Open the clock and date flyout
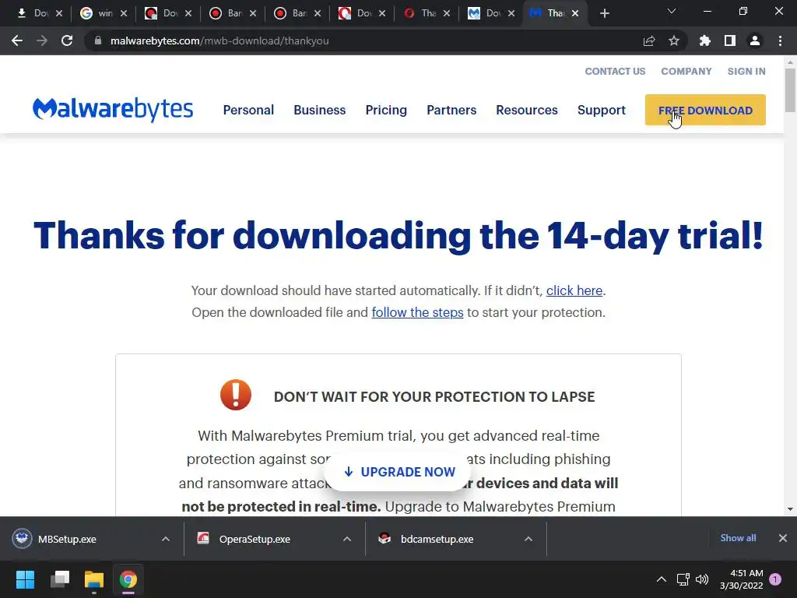 tap(742, 579)
